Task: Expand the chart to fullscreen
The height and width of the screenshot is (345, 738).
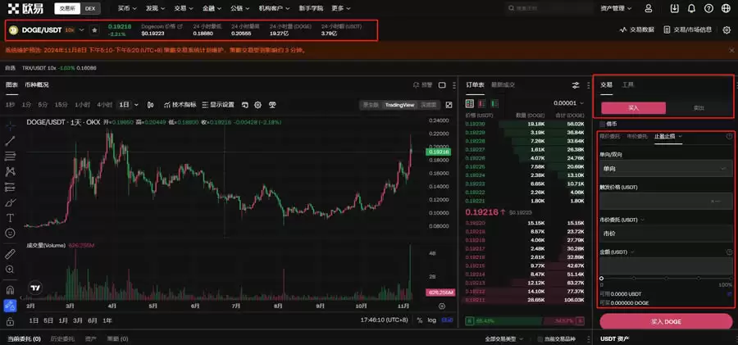Action: coord(449,105)
